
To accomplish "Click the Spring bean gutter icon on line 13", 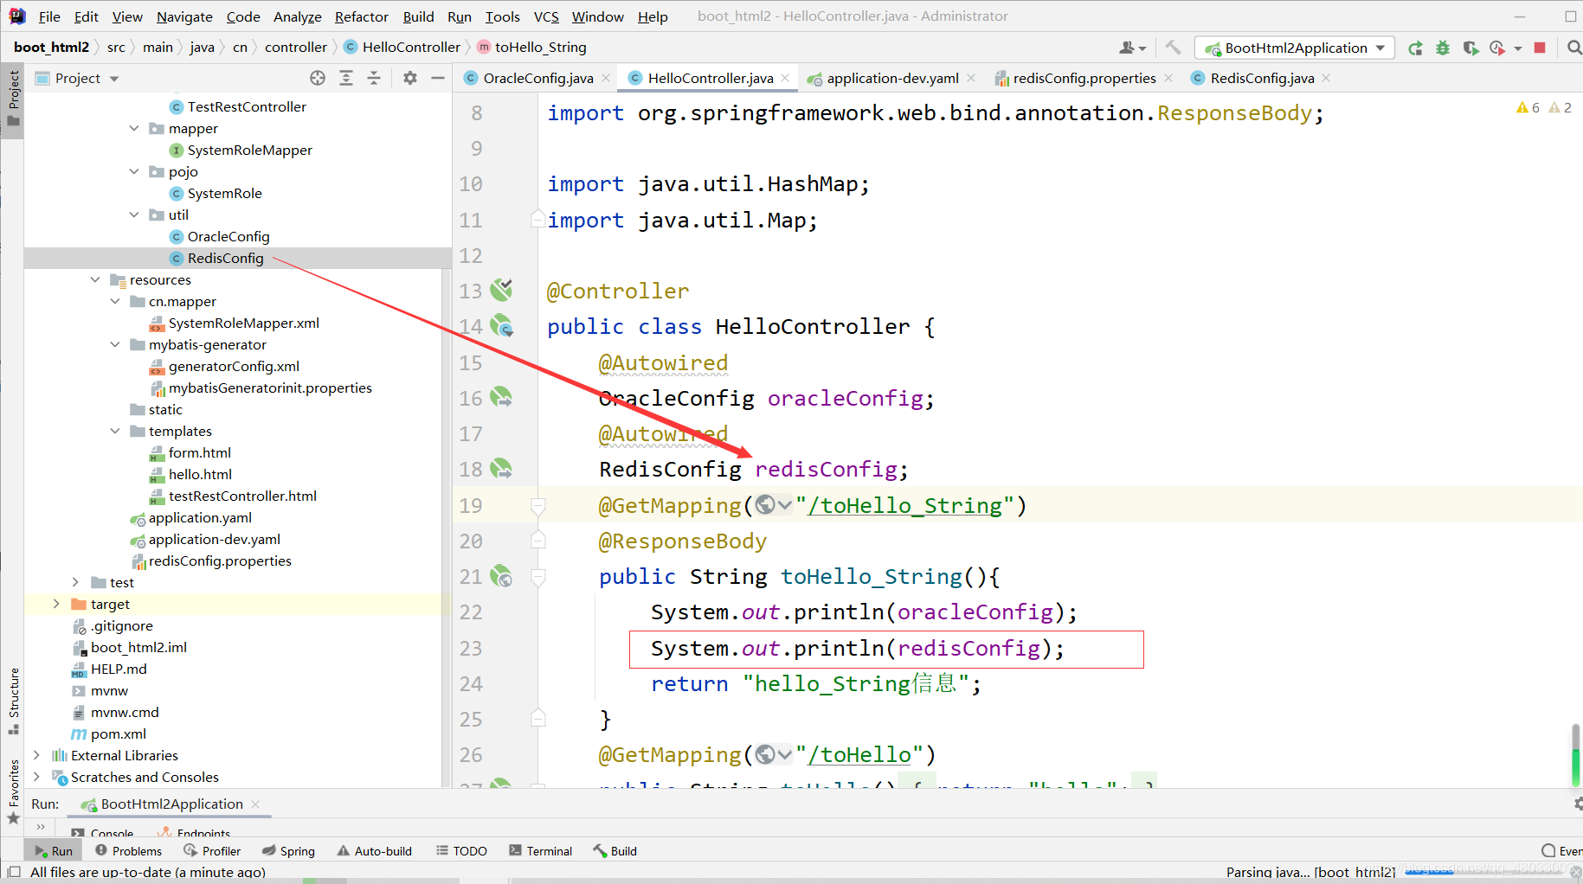I will click(x=501, y=290).
